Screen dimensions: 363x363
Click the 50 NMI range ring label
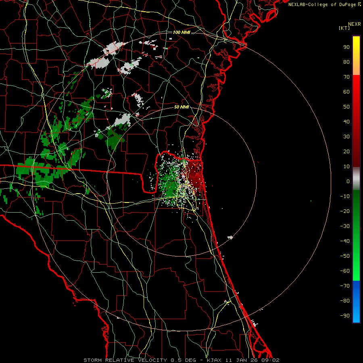point(181,107)
